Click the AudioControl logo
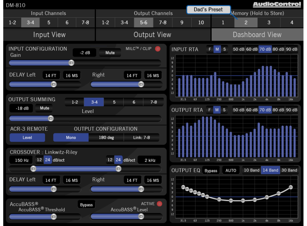 pyautogui.click(x=276, y=4)
